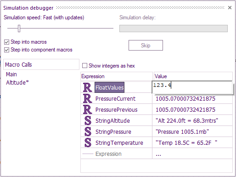236x177 pixels.
Task: Select the FloatValues expression name
Action: pos(109,87)
